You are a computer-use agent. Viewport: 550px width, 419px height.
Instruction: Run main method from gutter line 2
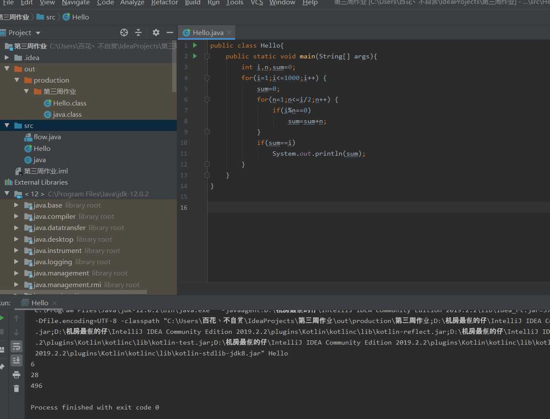click(x=195, y=56)
